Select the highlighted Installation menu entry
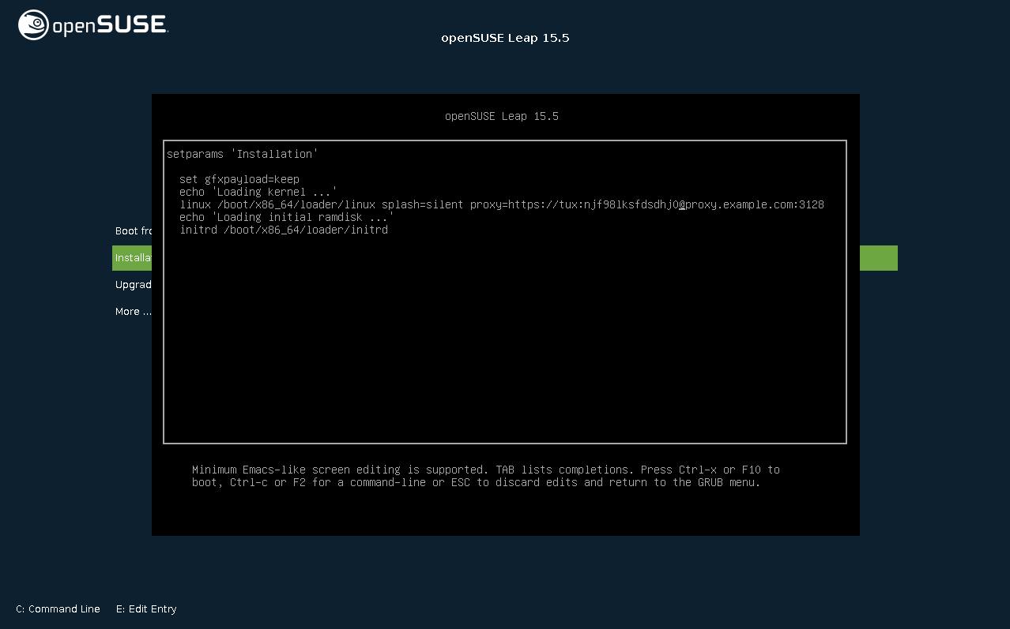 pyautogui.click(x=132, y=258)
